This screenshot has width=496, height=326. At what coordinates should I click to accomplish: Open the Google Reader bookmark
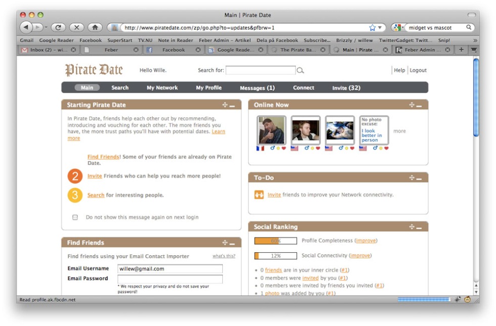56,40
